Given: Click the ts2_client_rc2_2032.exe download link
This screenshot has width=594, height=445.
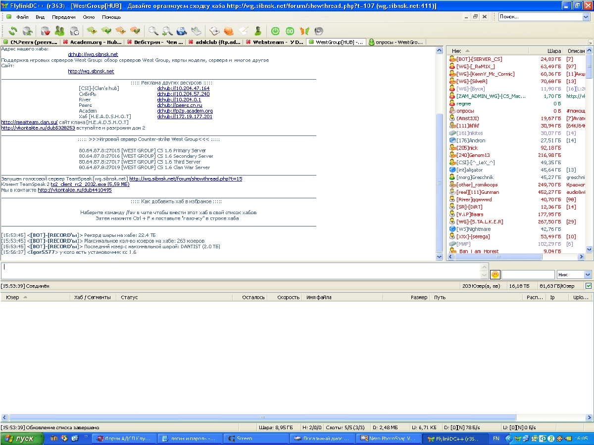Looking at the screenshot, I should coord(90,184).
